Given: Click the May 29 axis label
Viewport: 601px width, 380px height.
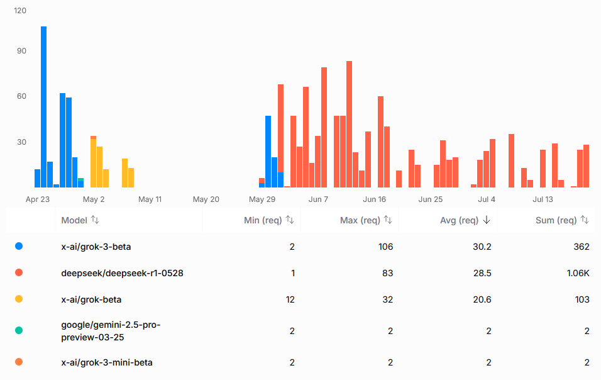Looking at the screenshot, I should coord(262,199).
